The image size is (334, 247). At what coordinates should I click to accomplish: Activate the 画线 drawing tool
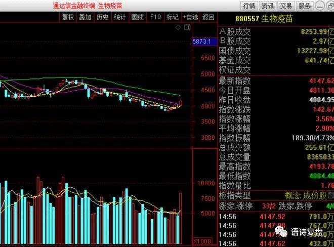point(137,17)
